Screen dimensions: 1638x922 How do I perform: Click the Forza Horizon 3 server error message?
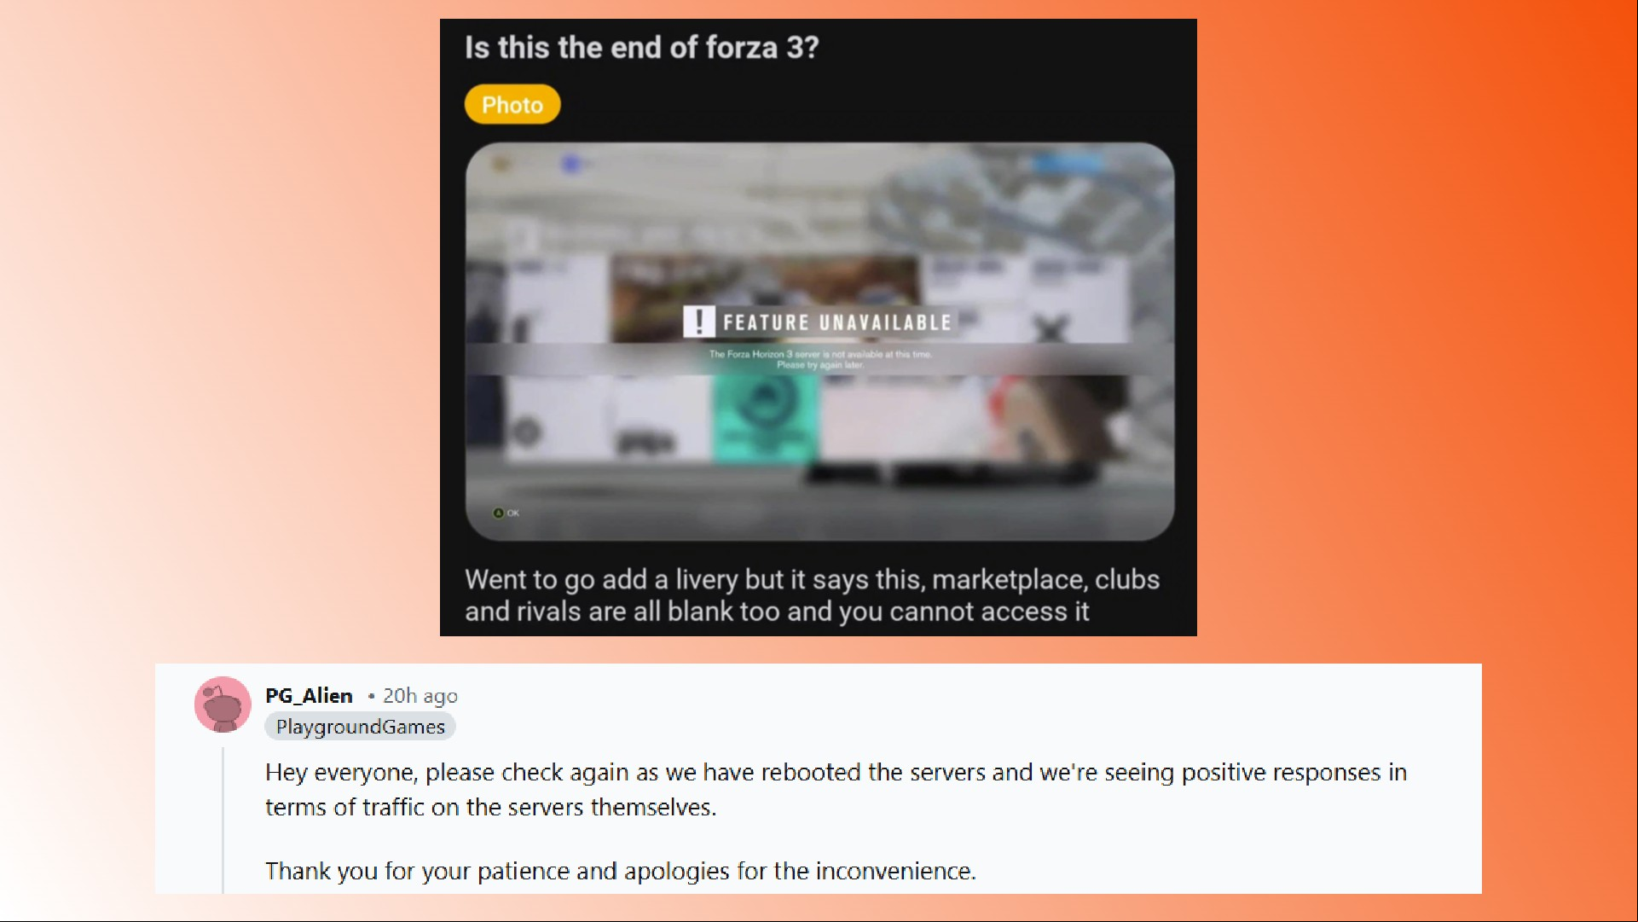[820, 359]
